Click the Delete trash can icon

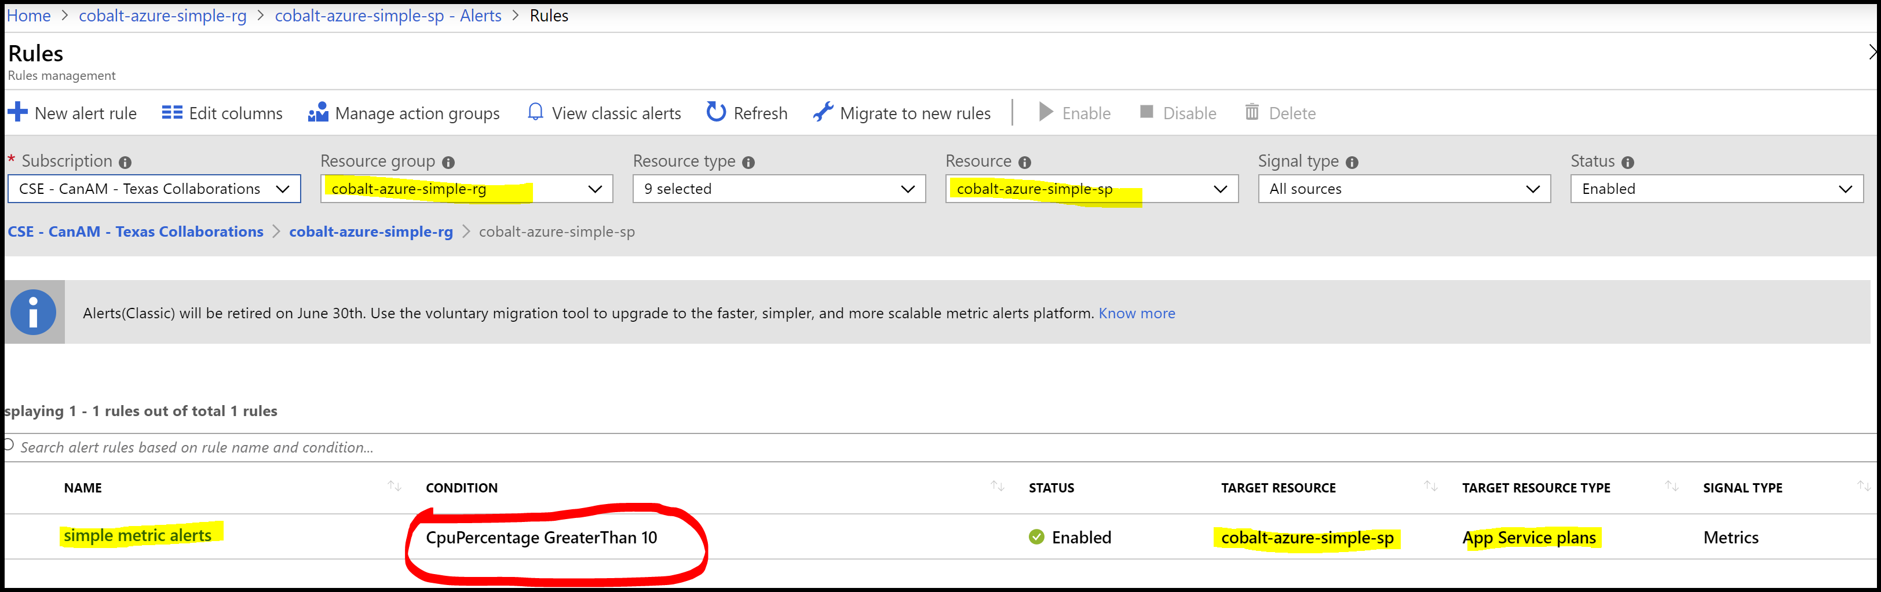[1251, 112]
